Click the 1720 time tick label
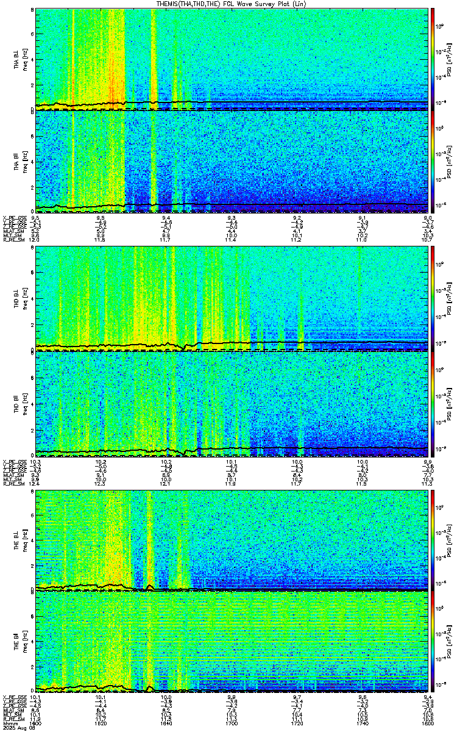This screenshot has width=457, height=732. click(x=297, y=723)
